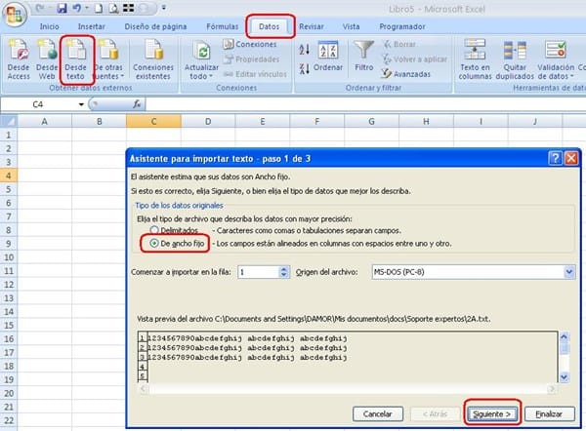Open undo history dropdown arrow
The width and height of the screenshot is (586, 431).
click(87, 8)
